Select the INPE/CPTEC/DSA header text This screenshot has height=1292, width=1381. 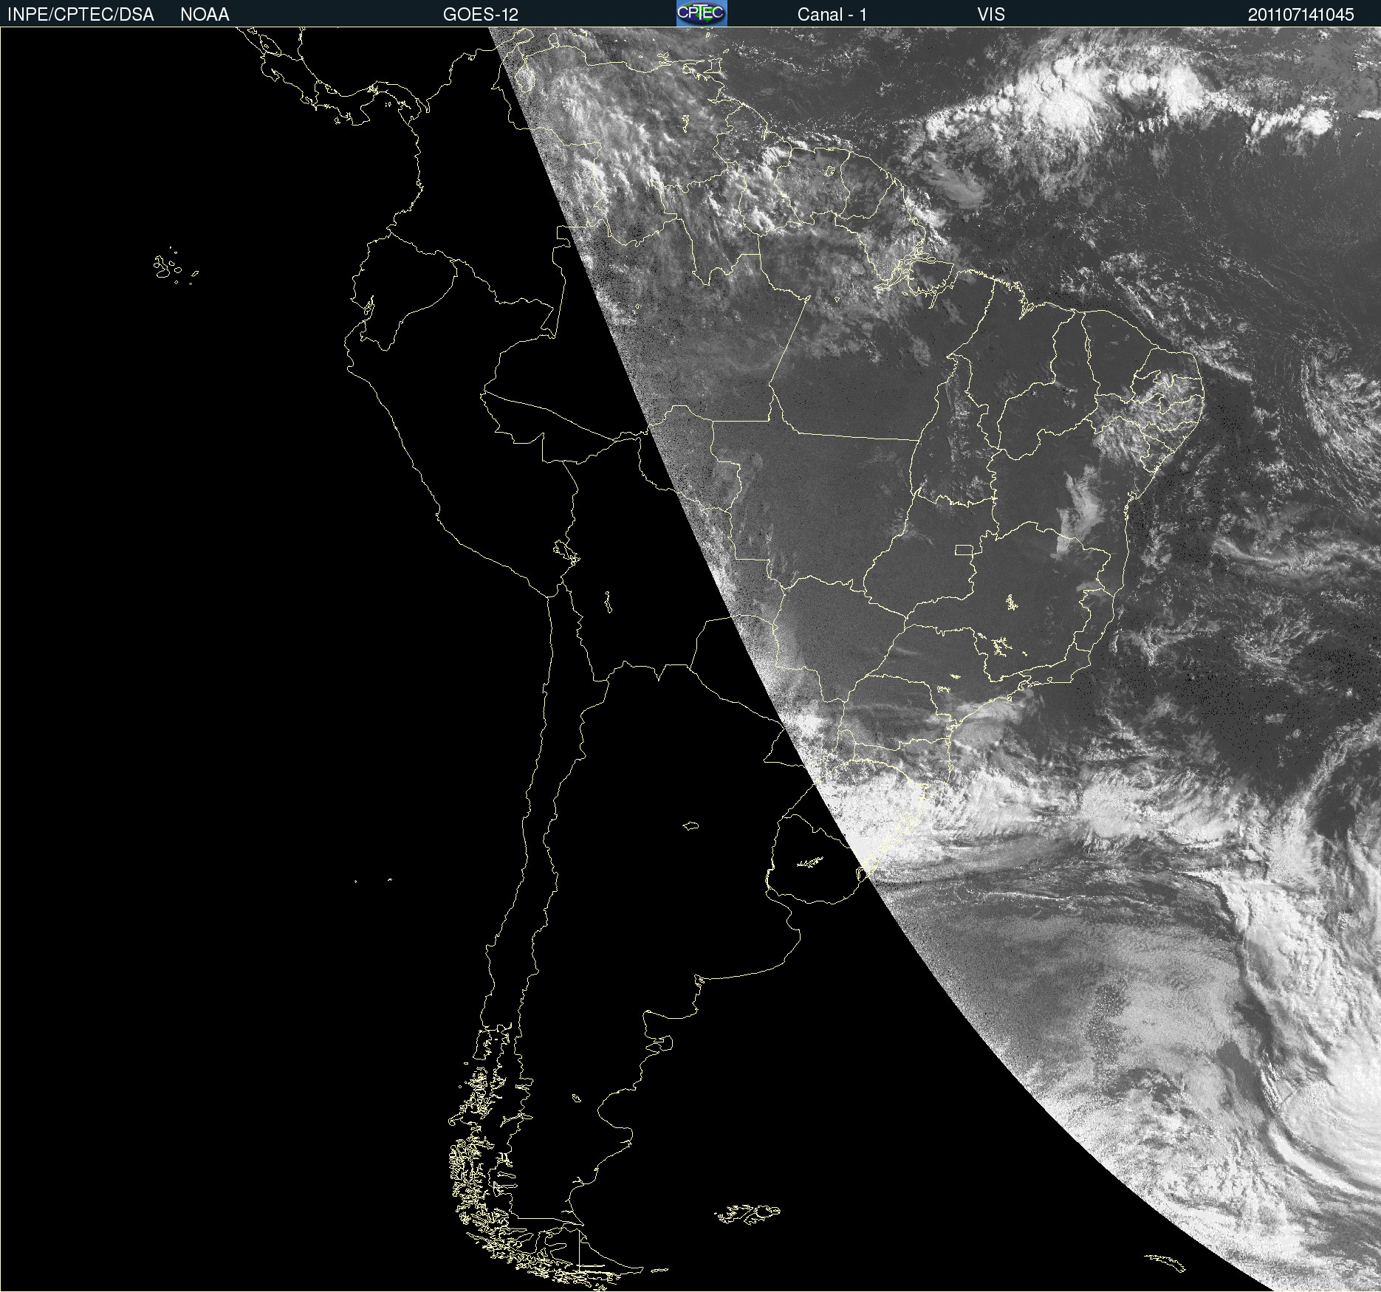pyautogui.click(x=80, y=15)
